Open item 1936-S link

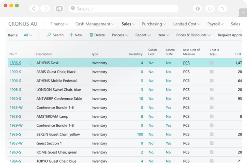point(15,134)
